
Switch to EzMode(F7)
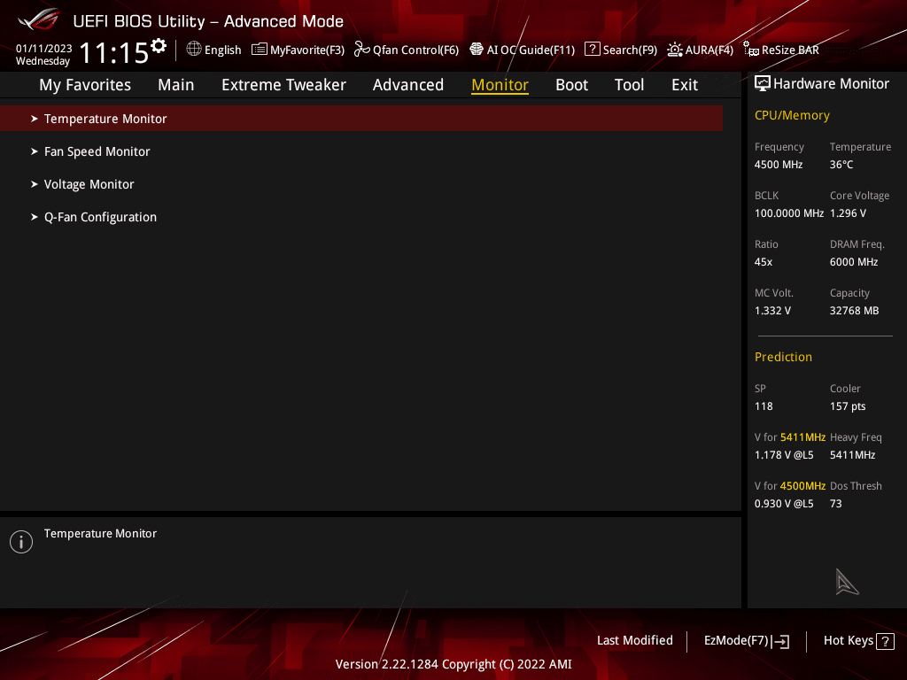(736, 641)
